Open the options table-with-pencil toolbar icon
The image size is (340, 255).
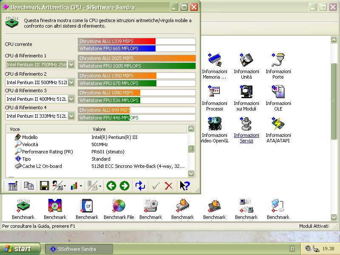click(13, 186)
